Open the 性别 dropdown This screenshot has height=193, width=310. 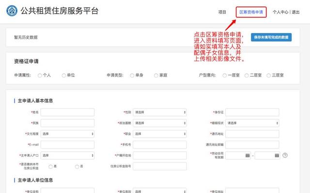pyautogui.click(x=160, y=112)
